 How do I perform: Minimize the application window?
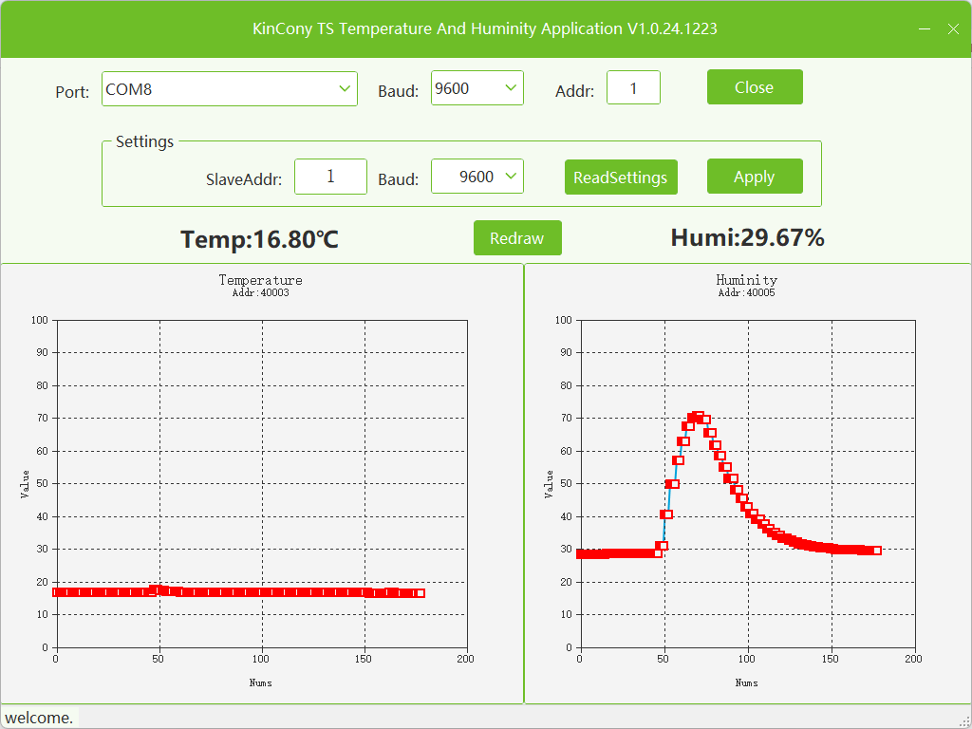[x=924, y=29]
